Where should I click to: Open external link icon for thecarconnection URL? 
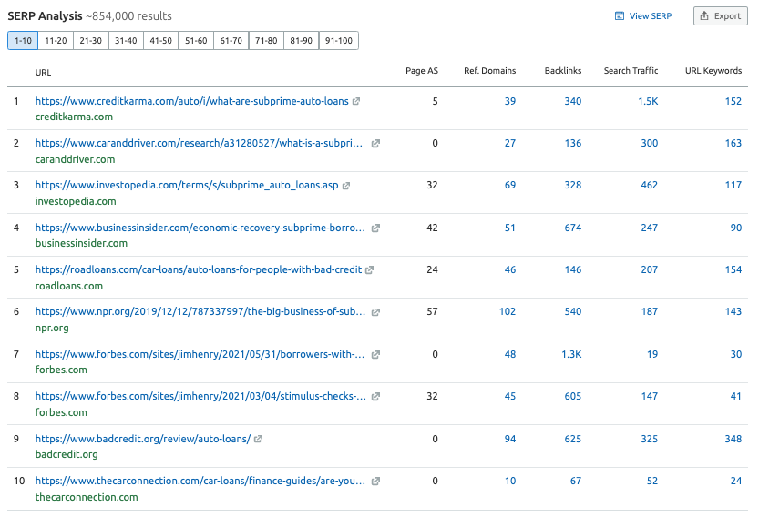375,482
